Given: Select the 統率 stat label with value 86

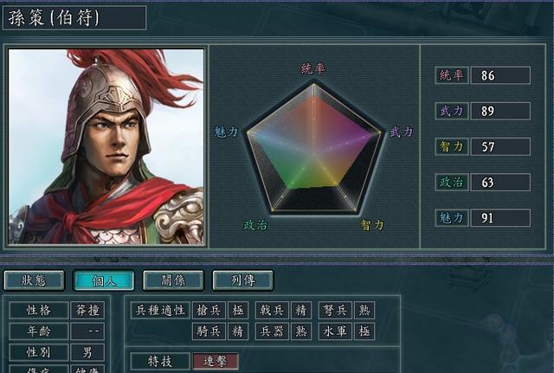Looking at the screenshot, I should [x=452, y=75].
